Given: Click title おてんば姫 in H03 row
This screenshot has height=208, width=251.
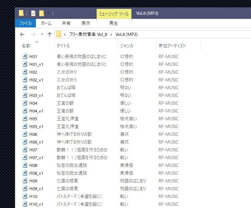Looking at the screenshot, I should [x=66, y=87].
